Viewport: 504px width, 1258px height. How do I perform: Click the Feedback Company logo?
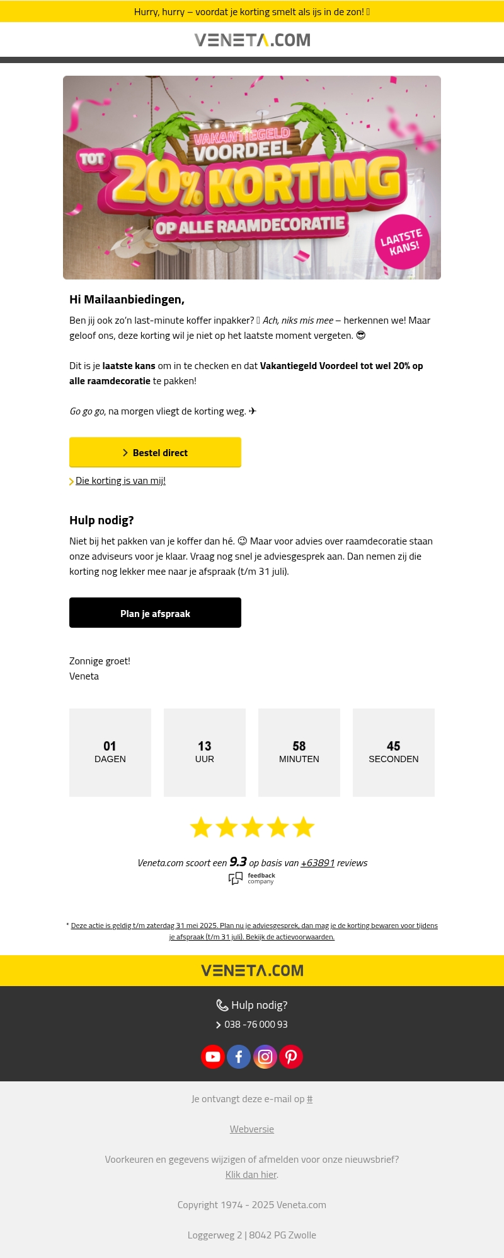(252, 878)
